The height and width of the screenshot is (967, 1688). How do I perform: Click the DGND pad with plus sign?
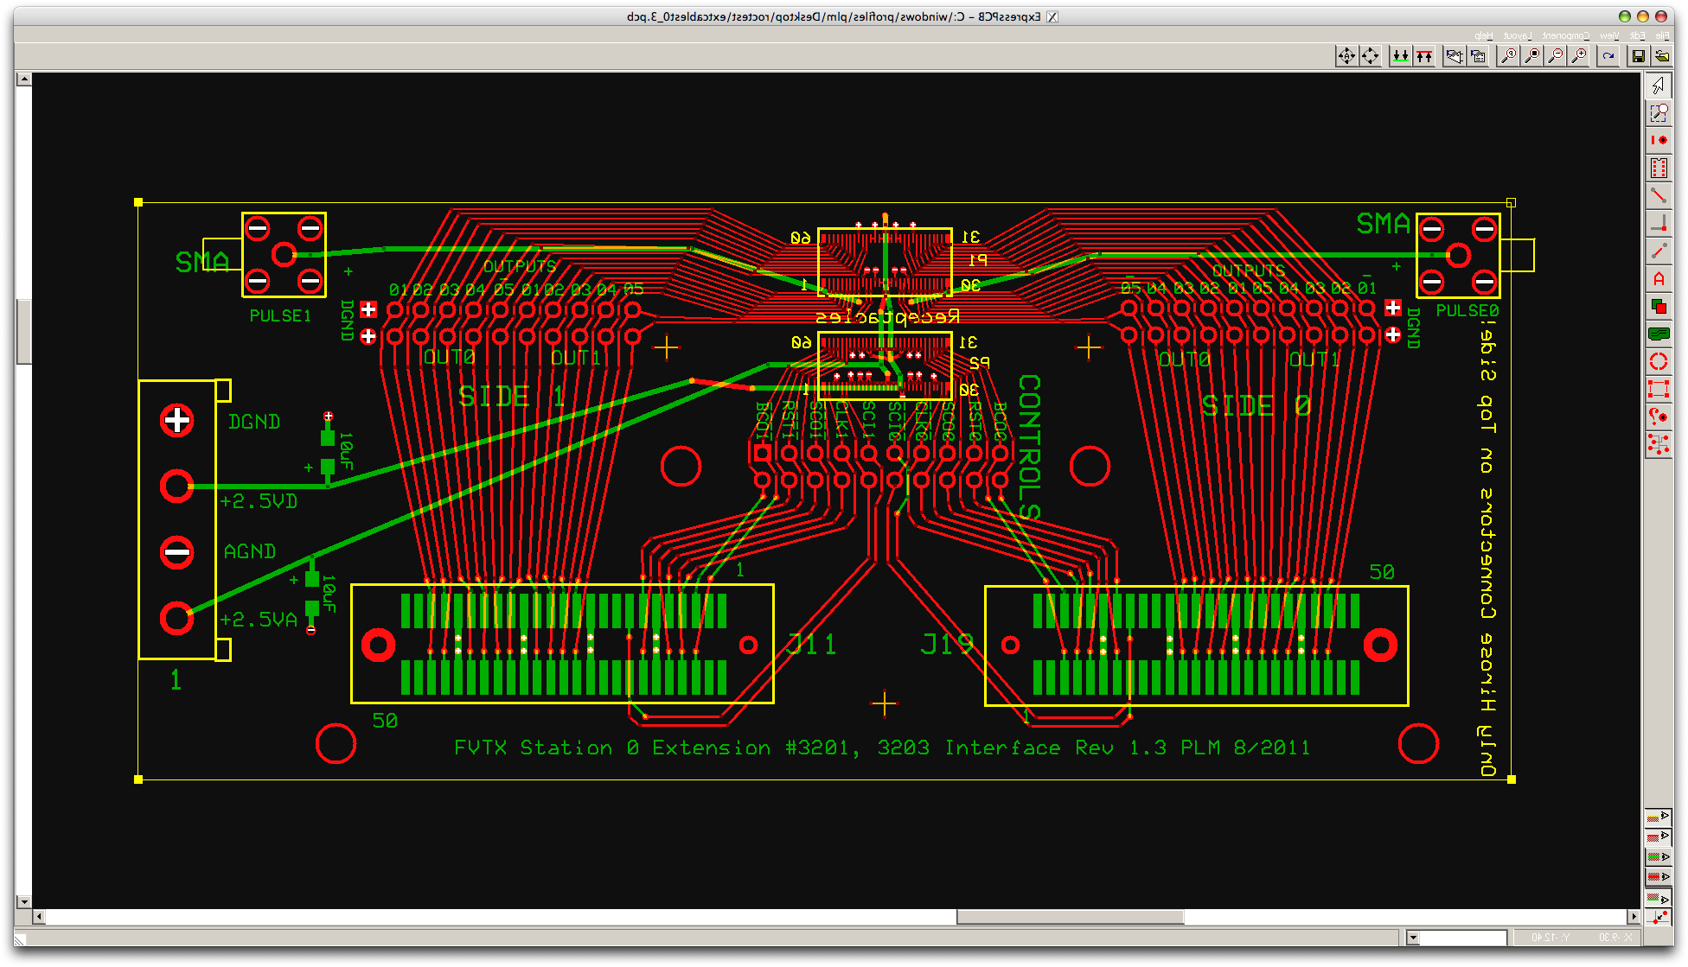click(x=177, y=421)
